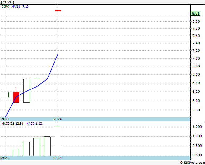Click the 6.80 price axis label
The image size is (205, 165).
click(196, 66)
